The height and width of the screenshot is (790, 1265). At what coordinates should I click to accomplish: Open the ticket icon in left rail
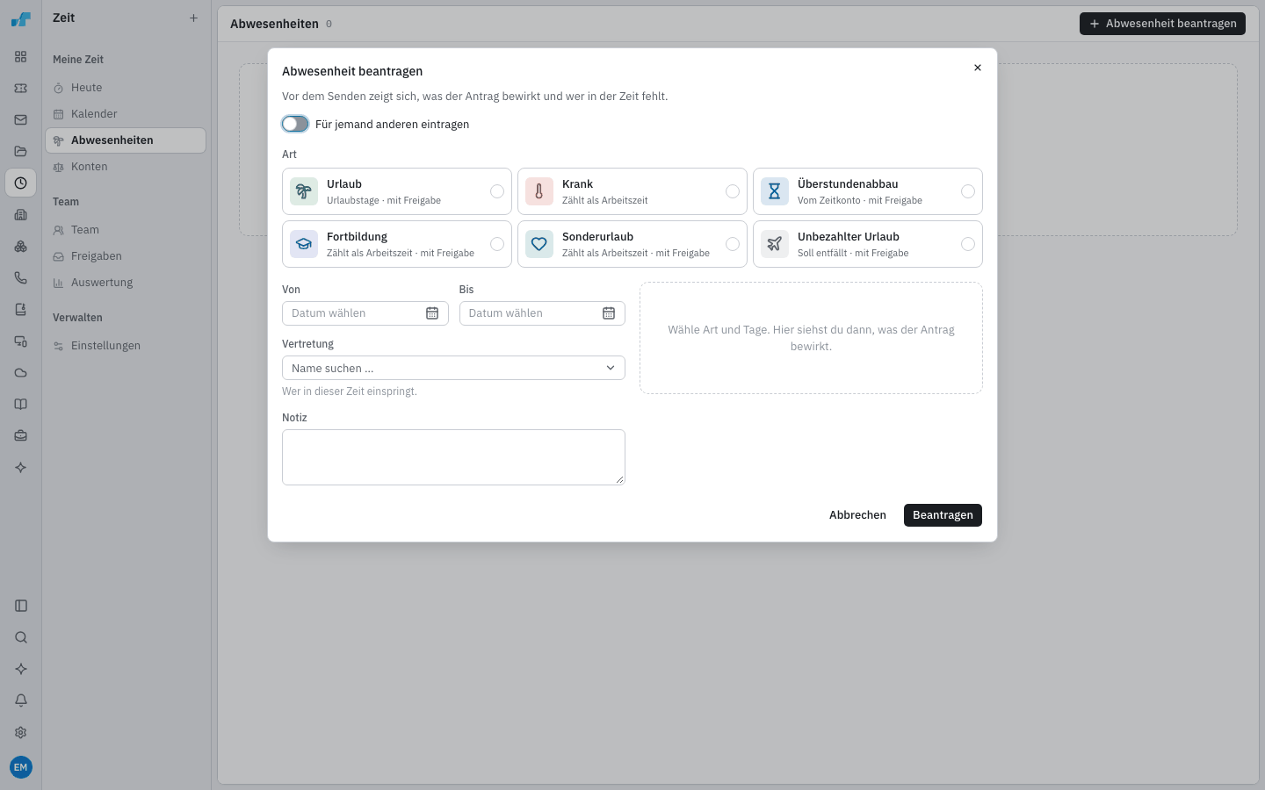pos(21,89)
